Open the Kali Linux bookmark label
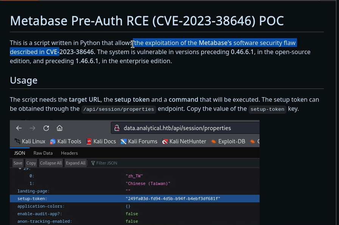The width and height of the screenshot is (339, 225). (34, 141)
